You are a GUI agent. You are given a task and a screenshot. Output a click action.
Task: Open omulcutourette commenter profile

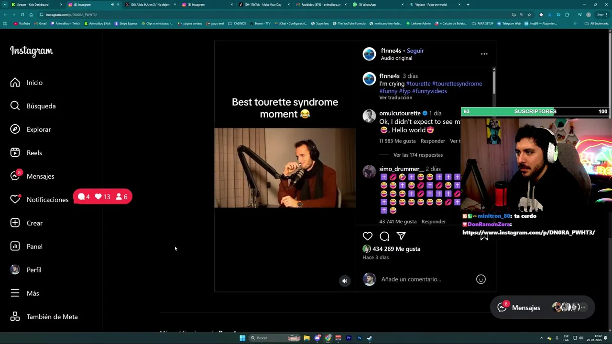(400, 113)
